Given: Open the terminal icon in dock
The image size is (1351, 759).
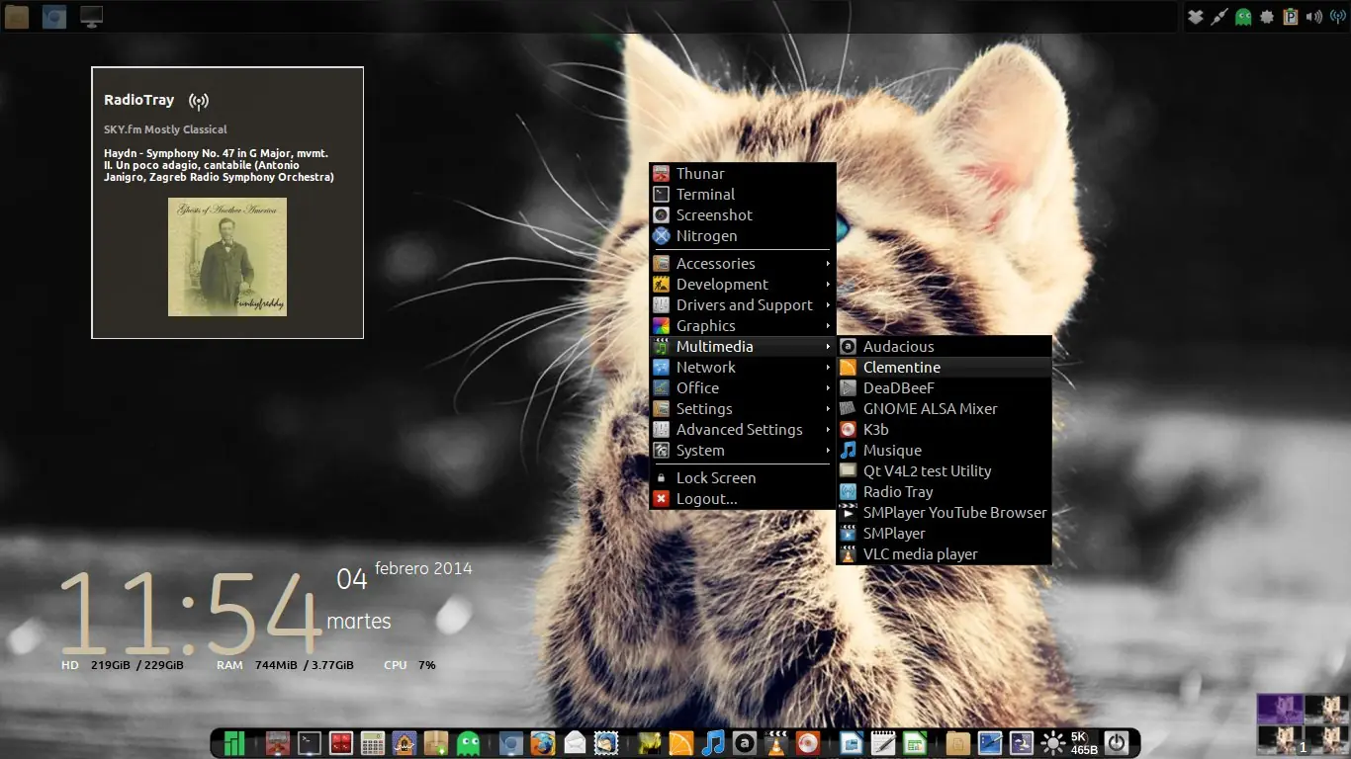Looking at the screenshot, I should click(x=310, y=743).
